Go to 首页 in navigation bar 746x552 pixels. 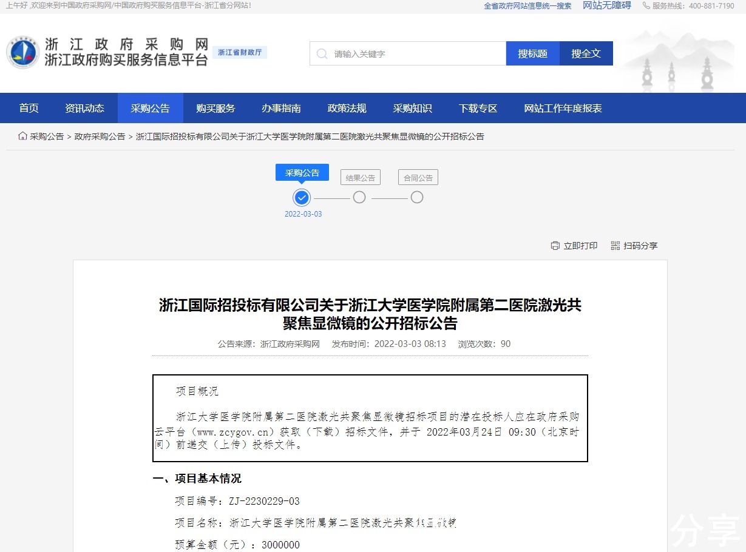pyautogui.click(x=29, y=109)
